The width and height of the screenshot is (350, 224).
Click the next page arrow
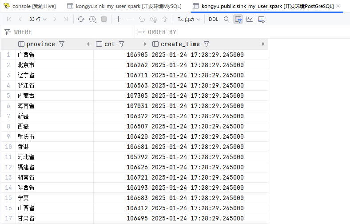(x=55, y=19)
